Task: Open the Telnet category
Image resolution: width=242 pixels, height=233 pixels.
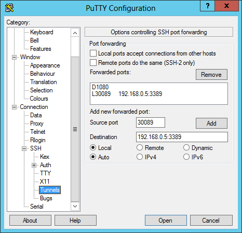Action: click(37, 132)
